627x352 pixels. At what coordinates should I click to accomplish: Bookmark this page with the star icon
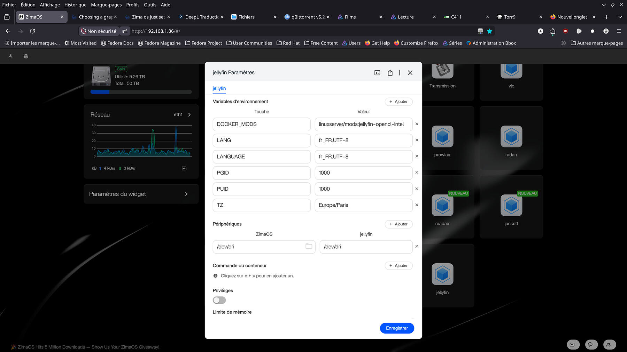[489, 31]
